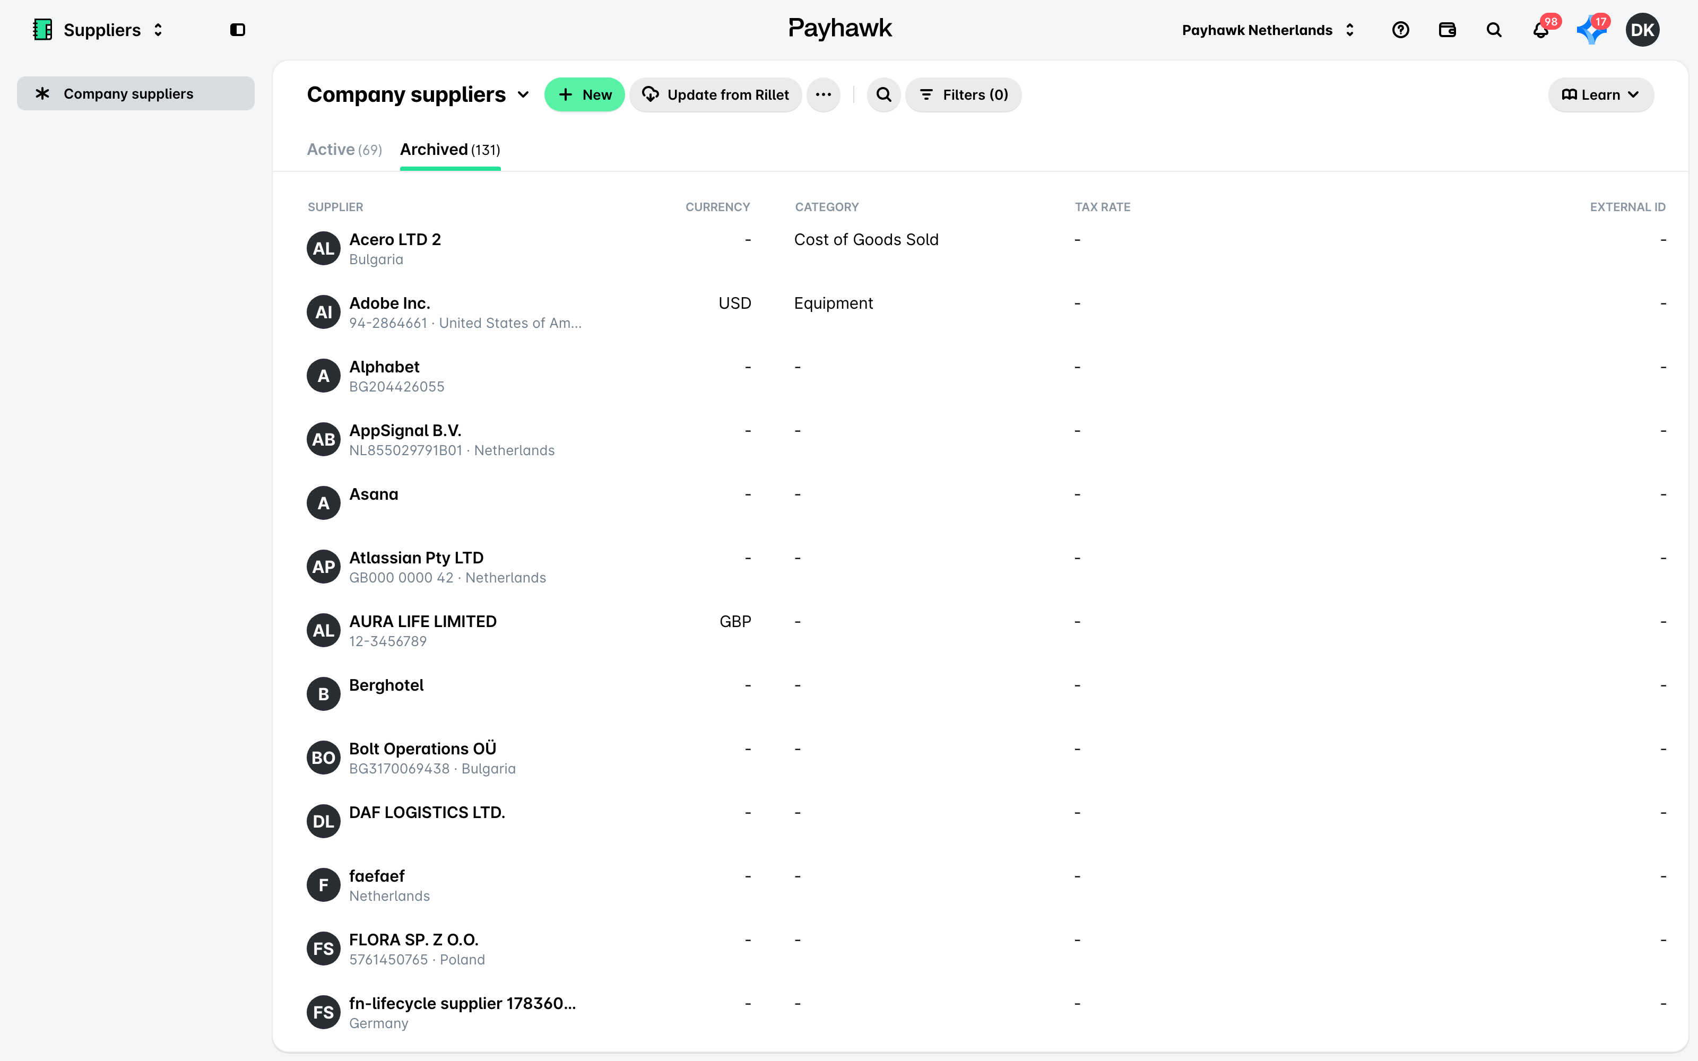The width and height of the screenshot is (1698, 1061).
Task: Switch to the Active (69) tab
Action: pyautogui.click(x=344, y=150)
